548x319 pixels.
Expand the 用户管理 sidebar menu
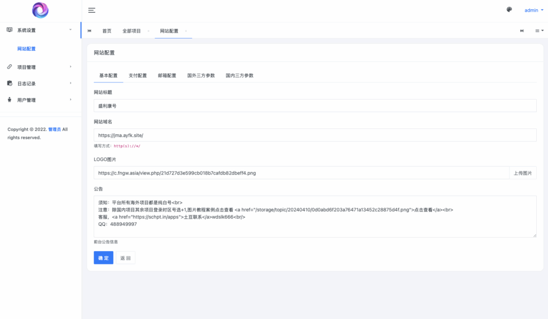click(x=40, y=100)
